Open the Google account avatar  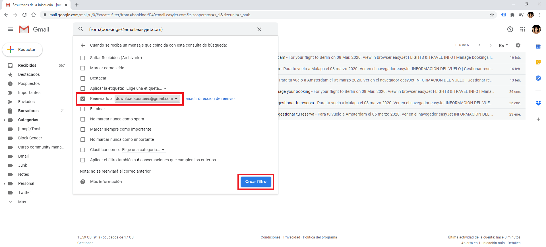(536, 29)
